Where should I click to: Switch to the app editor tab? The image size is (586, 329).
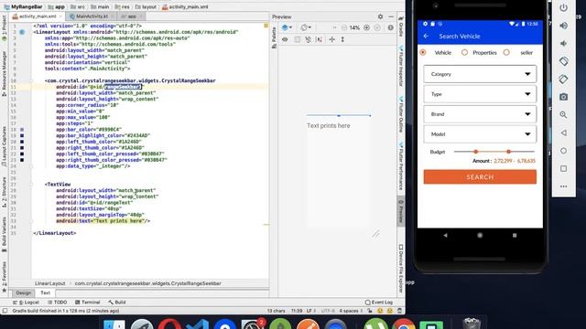tap(132, 16)
